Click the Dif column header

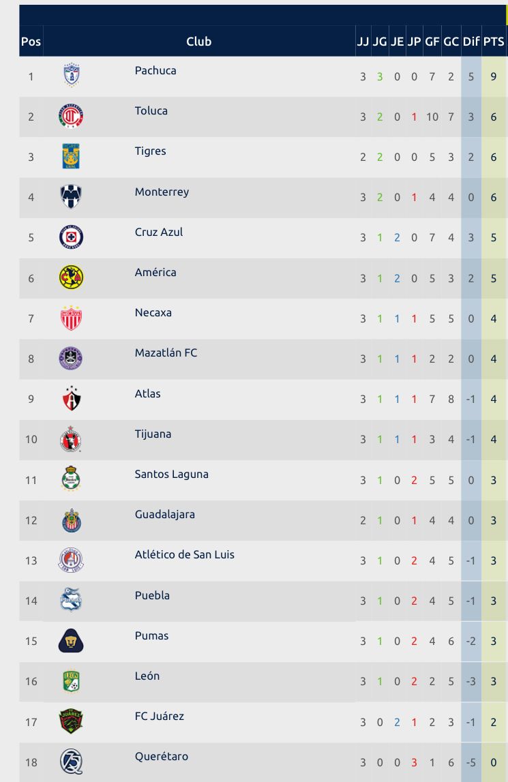click(471, 42)
